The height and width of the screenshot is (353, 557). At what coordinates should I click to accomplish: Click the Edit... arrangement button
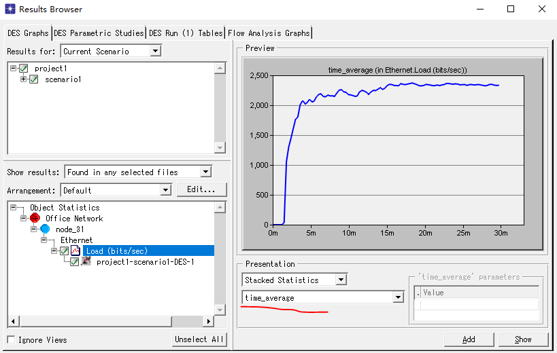[x=201, y=189]
